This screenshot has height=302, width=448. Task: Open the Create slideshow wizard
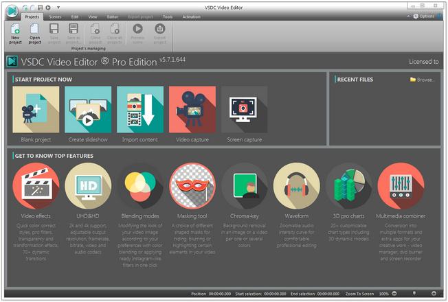tap(88, 110)
